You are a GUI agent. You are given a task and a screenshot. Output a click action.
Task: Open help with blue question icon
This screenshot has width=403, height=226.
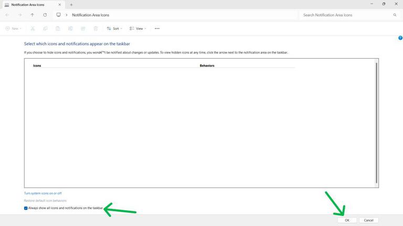[400, 38]
